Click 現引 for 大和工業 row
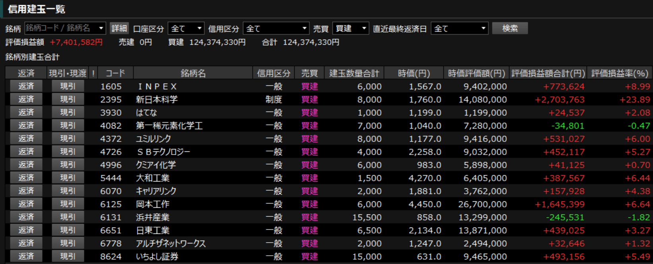Screen dimensions: 653x264 coord(68,178)
